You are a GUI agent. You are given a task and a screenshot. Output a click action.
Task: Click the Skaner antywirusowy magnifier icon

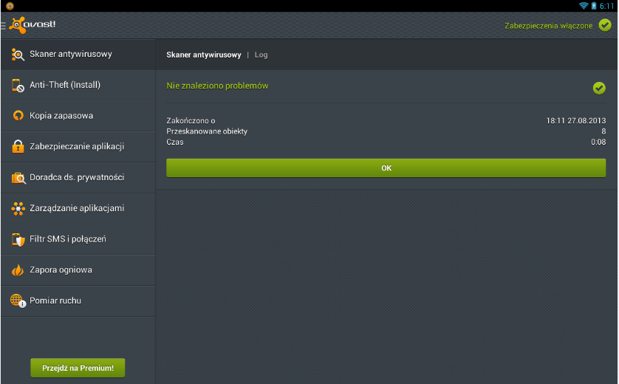pyautogui.click(x=18, y=55)
